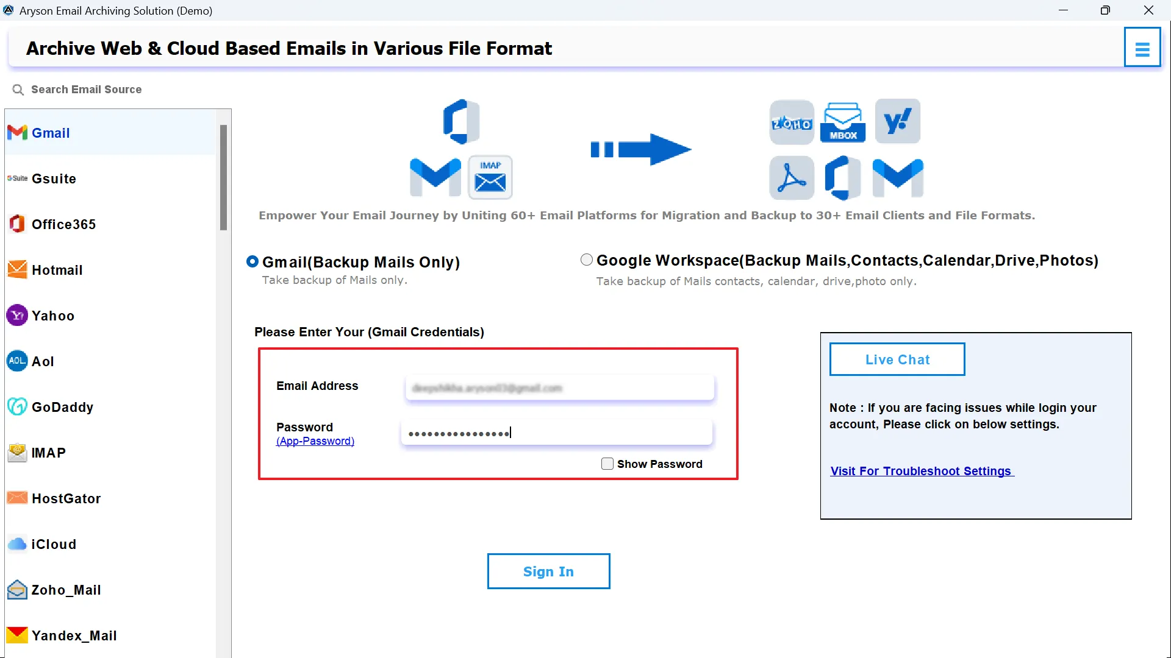Select Yandex_Mail email source
The width and height of the screenshot is (1171, 658).
111,635
